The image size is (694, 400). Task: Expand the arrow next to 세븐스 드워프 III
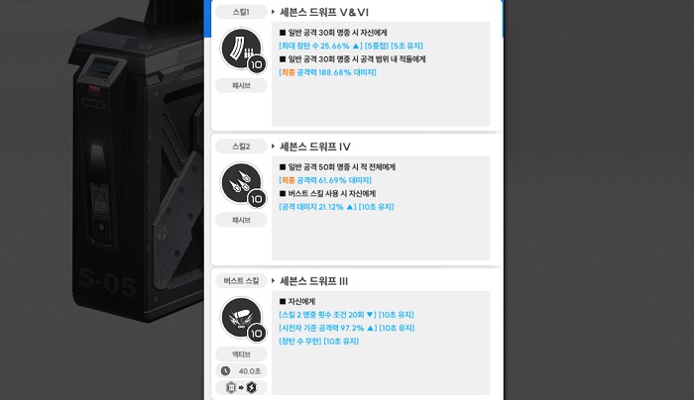(273, 280)
